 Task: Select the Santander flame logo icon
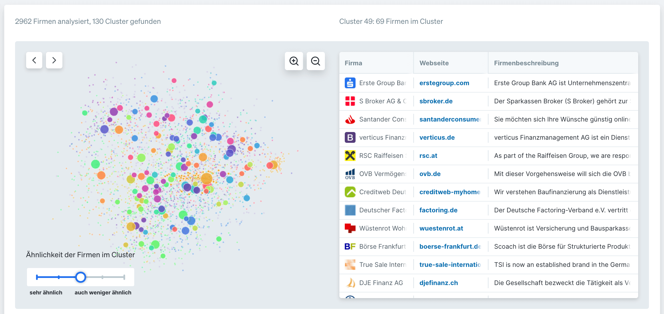[x=350, y=119]
